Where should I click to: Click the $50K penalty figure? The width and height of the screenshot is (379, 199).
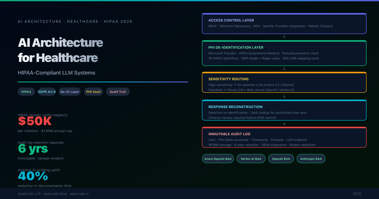pyautogui.click(x=35, y=122)
